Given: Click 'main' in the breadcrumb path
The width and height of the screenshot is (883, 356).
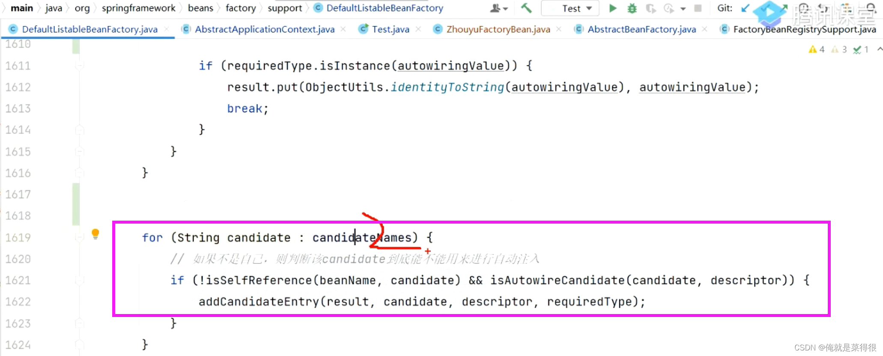Looking at the screenshot, I should tap(22, 8).
